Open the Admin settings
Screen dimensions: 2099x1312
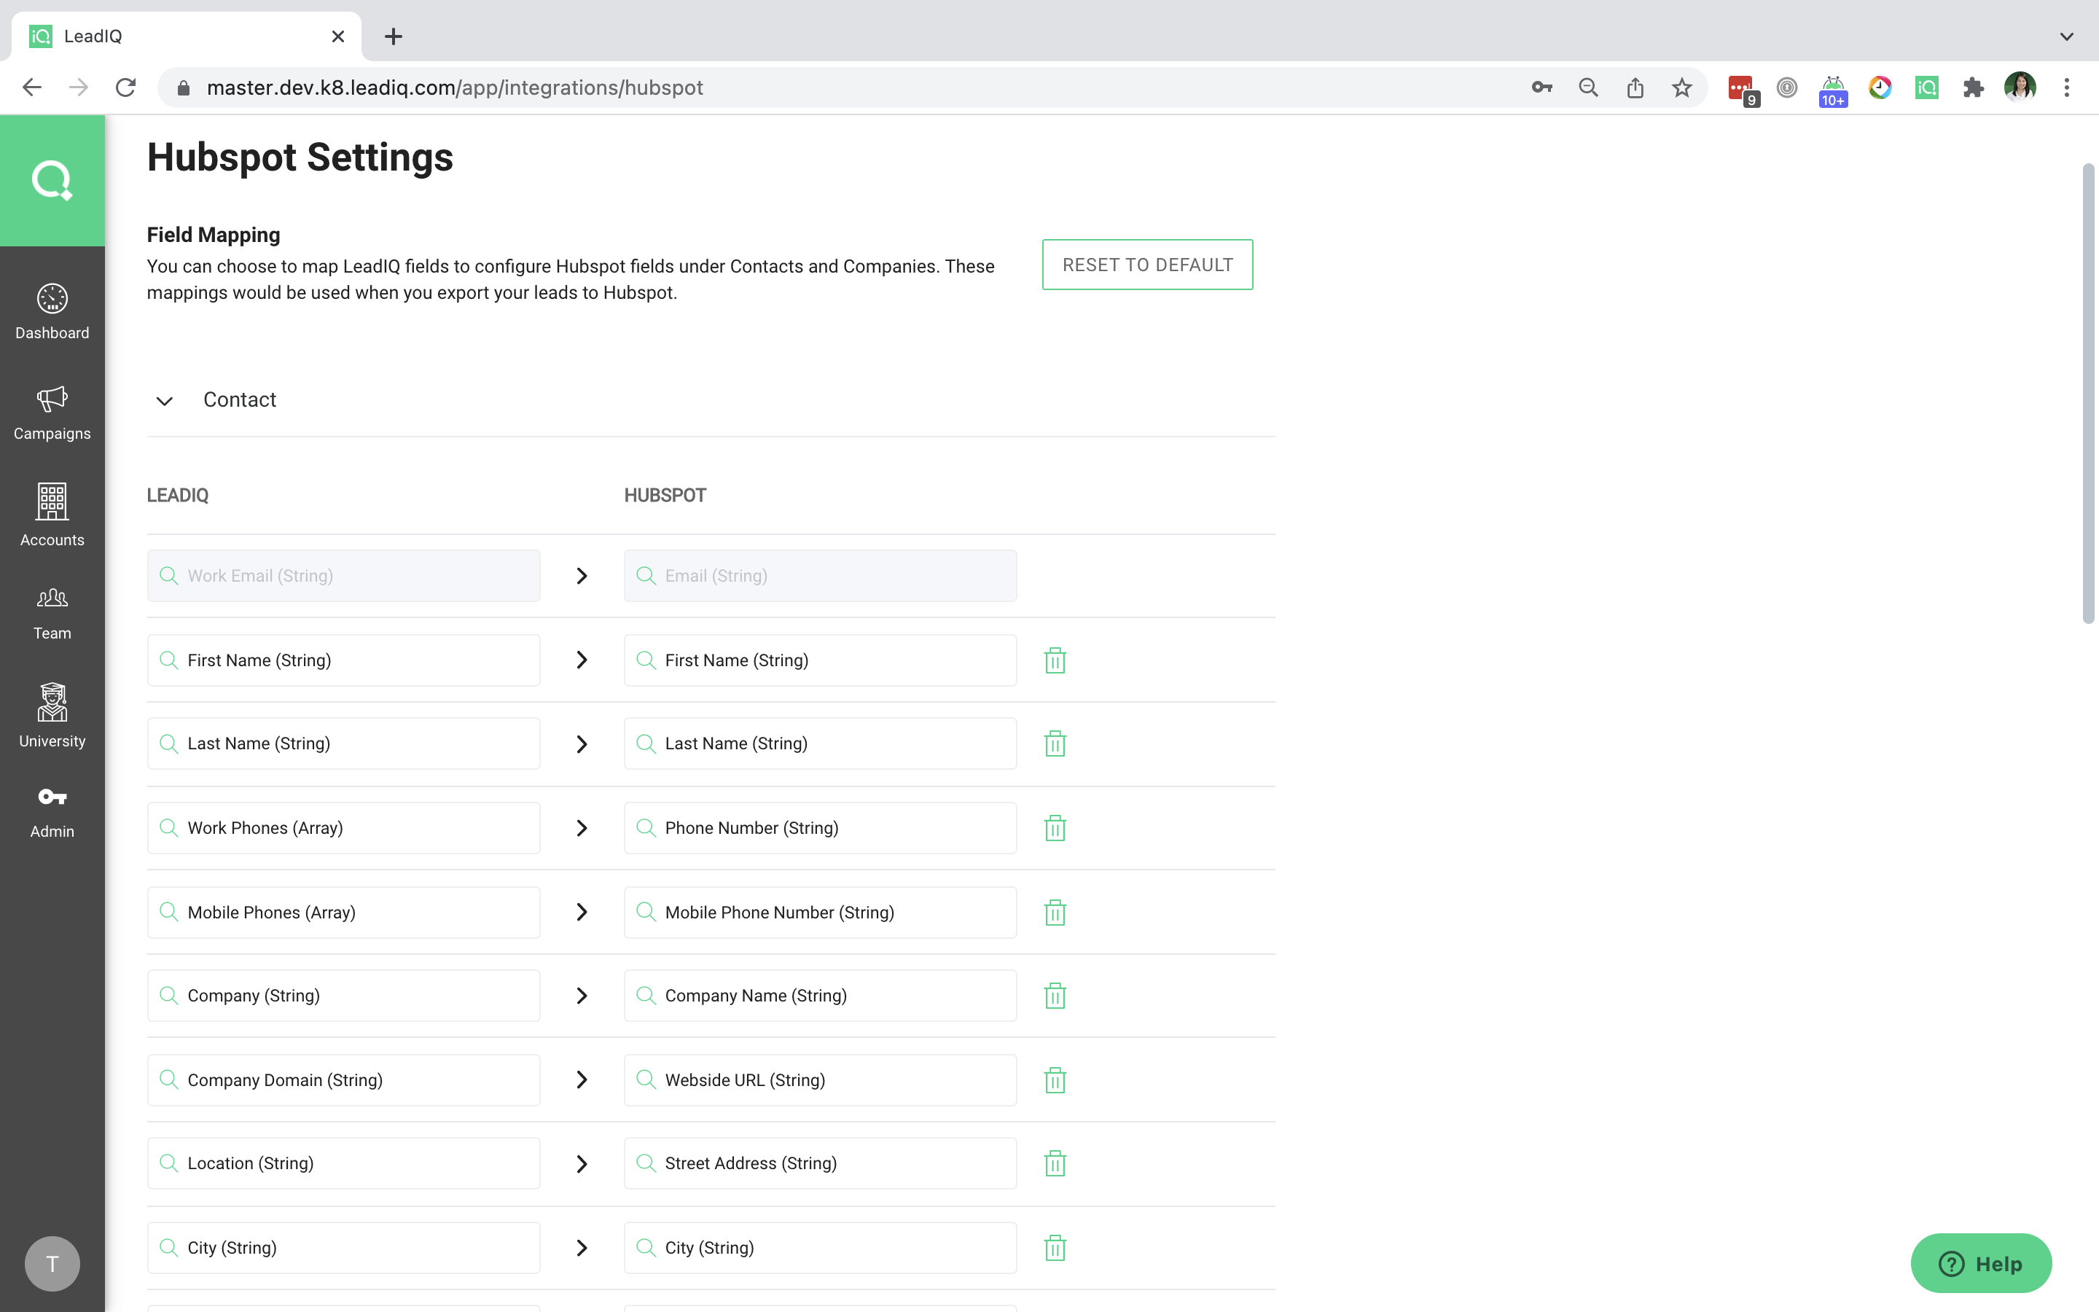[x=52, y=810]
